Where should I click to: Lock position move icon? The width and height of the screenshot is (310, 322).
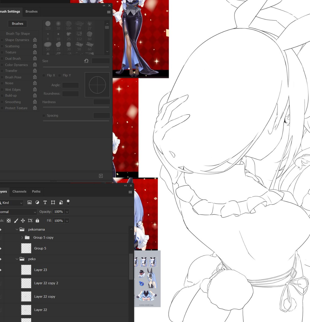23,221
